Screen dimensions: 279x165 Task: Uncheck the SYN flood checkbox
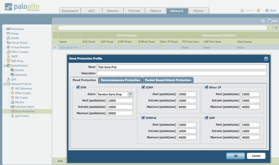tap(78, 87)
